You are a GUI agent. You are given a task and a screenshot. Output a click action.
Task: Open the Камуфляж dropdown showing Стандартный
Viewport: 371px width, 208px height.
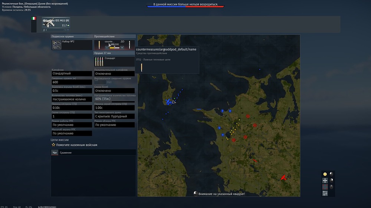(72, 73)
